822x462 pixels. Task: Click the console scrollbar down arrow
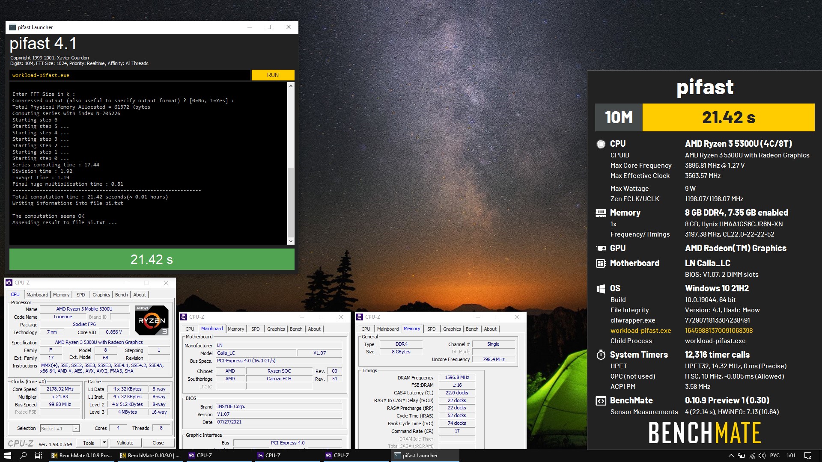tap(291, 241)
